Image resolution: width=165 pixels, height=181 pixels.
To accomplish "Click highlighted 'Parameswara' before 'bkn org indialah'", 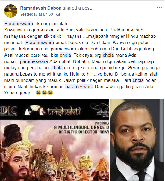I will [x=19, y=24].
